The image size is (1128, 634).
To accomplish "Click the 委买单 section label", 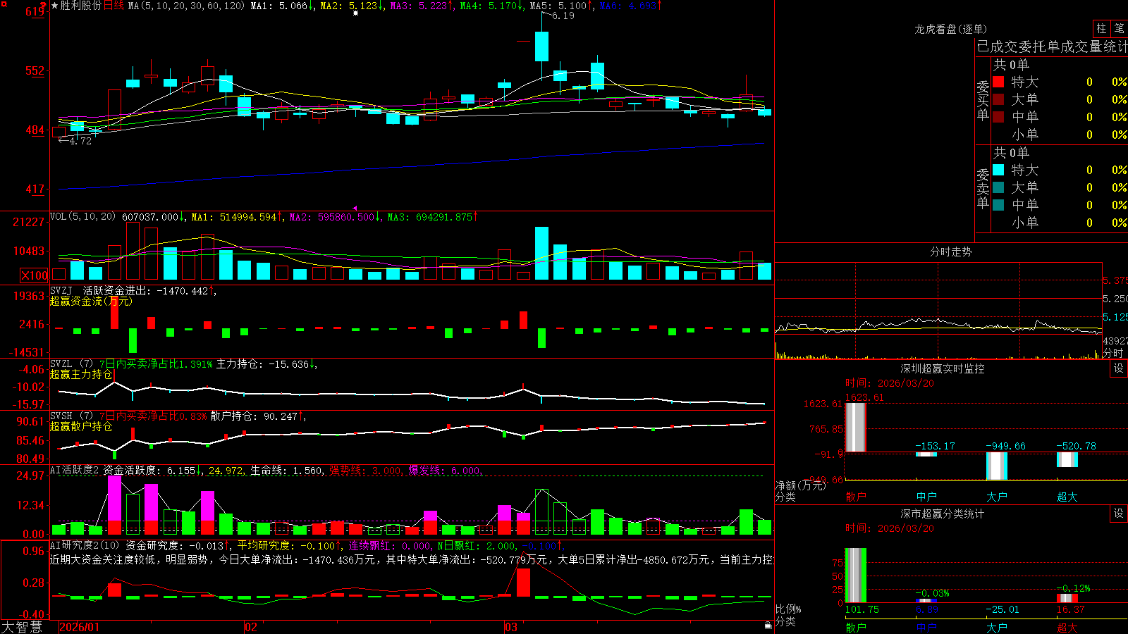I will click(x=983, y=100).
